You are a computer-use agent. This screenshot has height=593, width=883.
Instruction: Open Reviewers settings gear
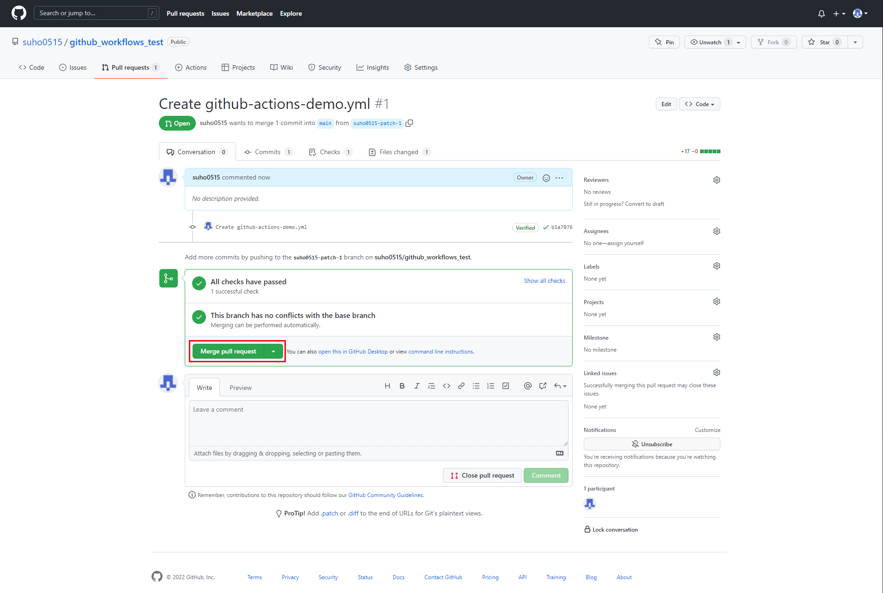(x=717, y=180)
